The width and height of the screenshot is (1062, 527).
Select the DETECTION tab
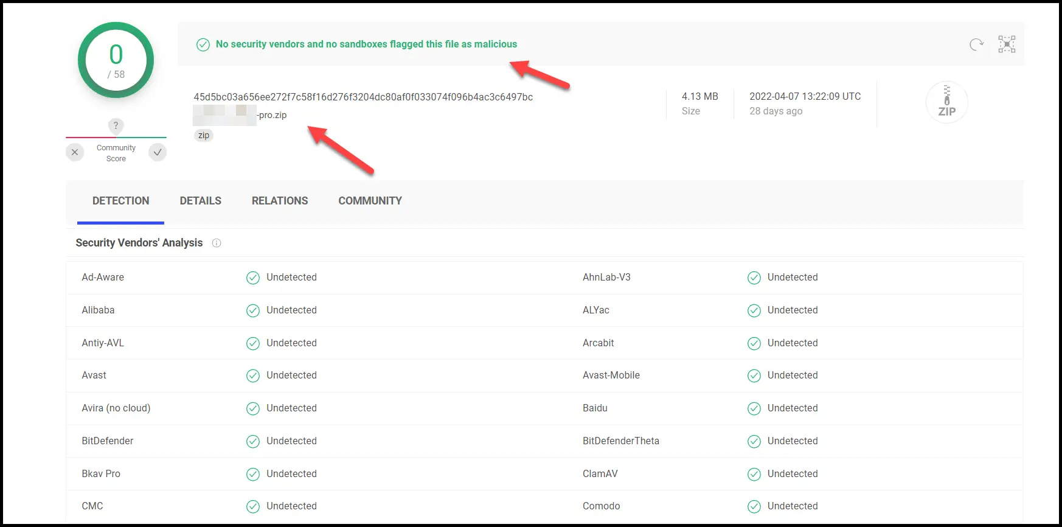click(120, 201)
